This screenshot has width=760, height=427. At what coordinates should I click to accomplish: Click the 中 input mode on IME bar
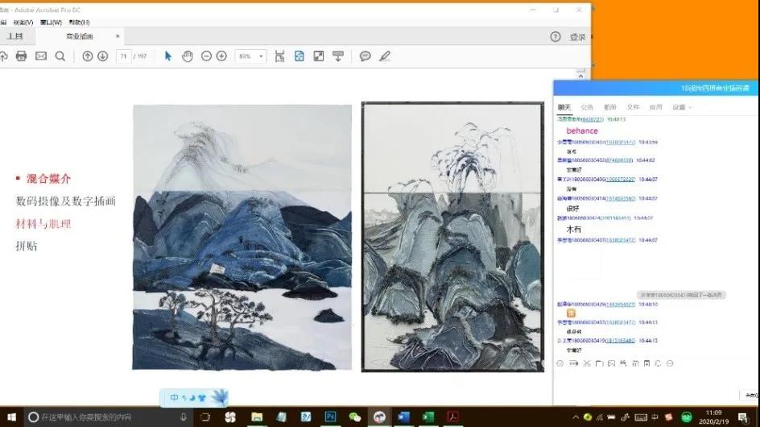point(174,398)
